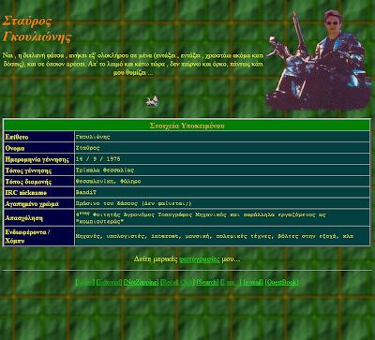Click the Φοιτητής Αγρονόμος Τοπογράφος occupation text
Screen dimensions: 375x340
(202, 218)
